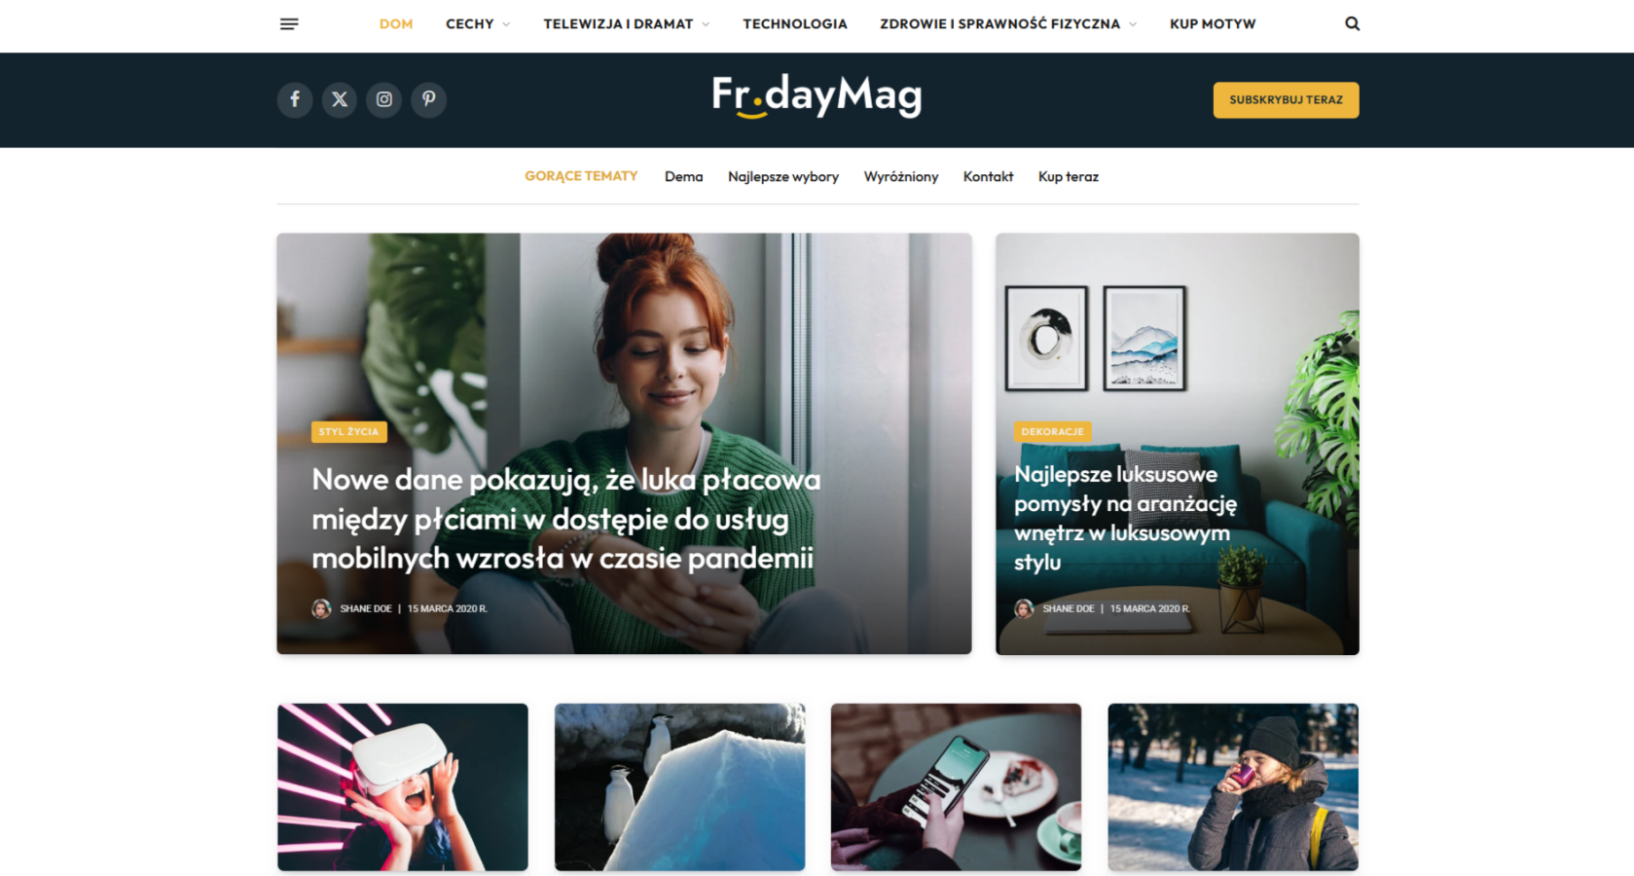This screenshot has width=1634, height=876.
Task: Open the Kontakt link
Action: coord(988,177)
